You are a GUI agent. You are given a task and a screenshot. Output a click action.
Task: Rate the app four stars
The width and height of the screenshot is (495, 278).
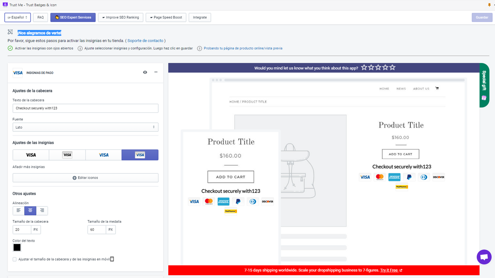[x=385, y=68]
